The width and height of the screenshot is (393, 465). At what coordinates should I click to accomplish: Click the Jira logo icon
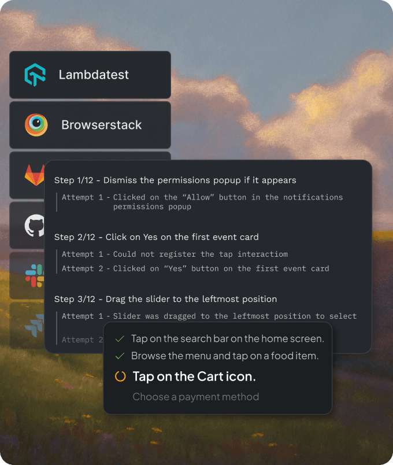pyautogui.click(x=34, y=326)
